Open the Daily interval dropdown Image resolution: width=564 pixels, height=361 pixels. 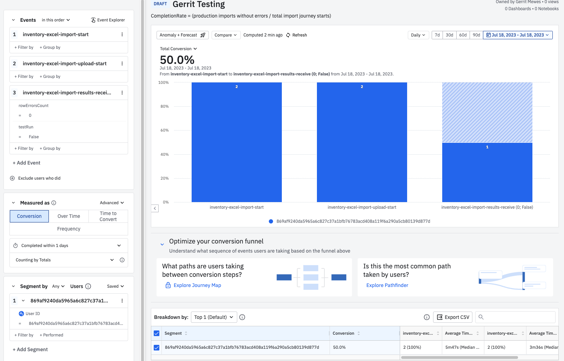[x=418, y=35]
